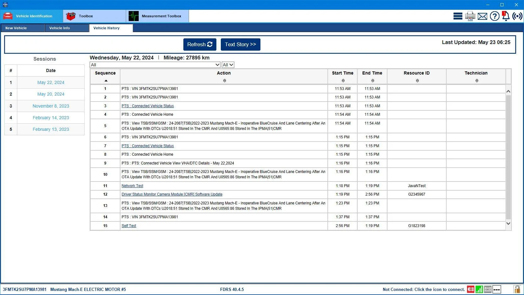Open the Measurement Toolbox tab

(157, 16)
